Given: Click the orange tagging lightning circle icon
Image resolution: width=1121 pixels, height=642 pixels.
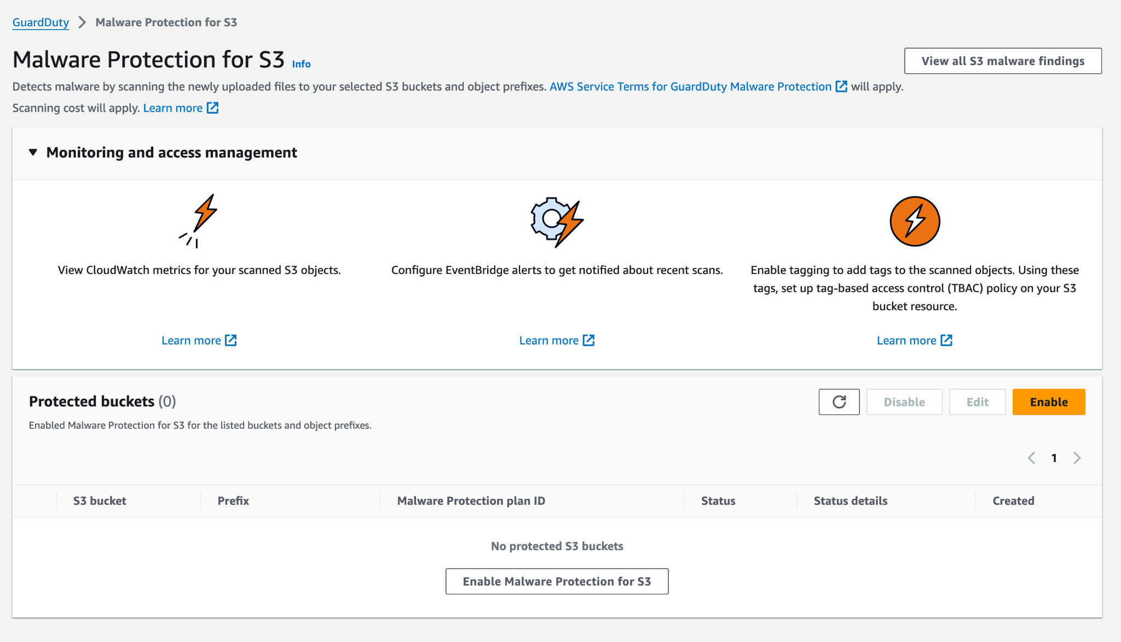Looking at the screenshot, I should (x=914, y=221).
